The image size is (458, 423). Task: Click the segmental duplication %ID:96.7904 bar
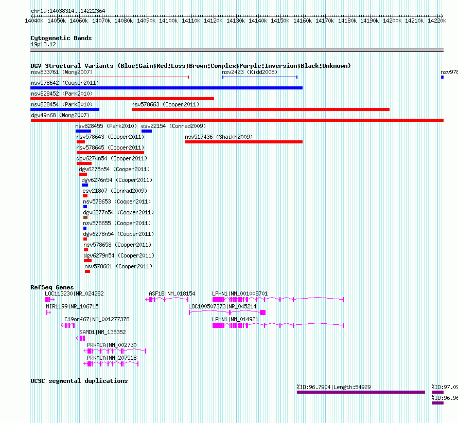click(x=361, y=392)
